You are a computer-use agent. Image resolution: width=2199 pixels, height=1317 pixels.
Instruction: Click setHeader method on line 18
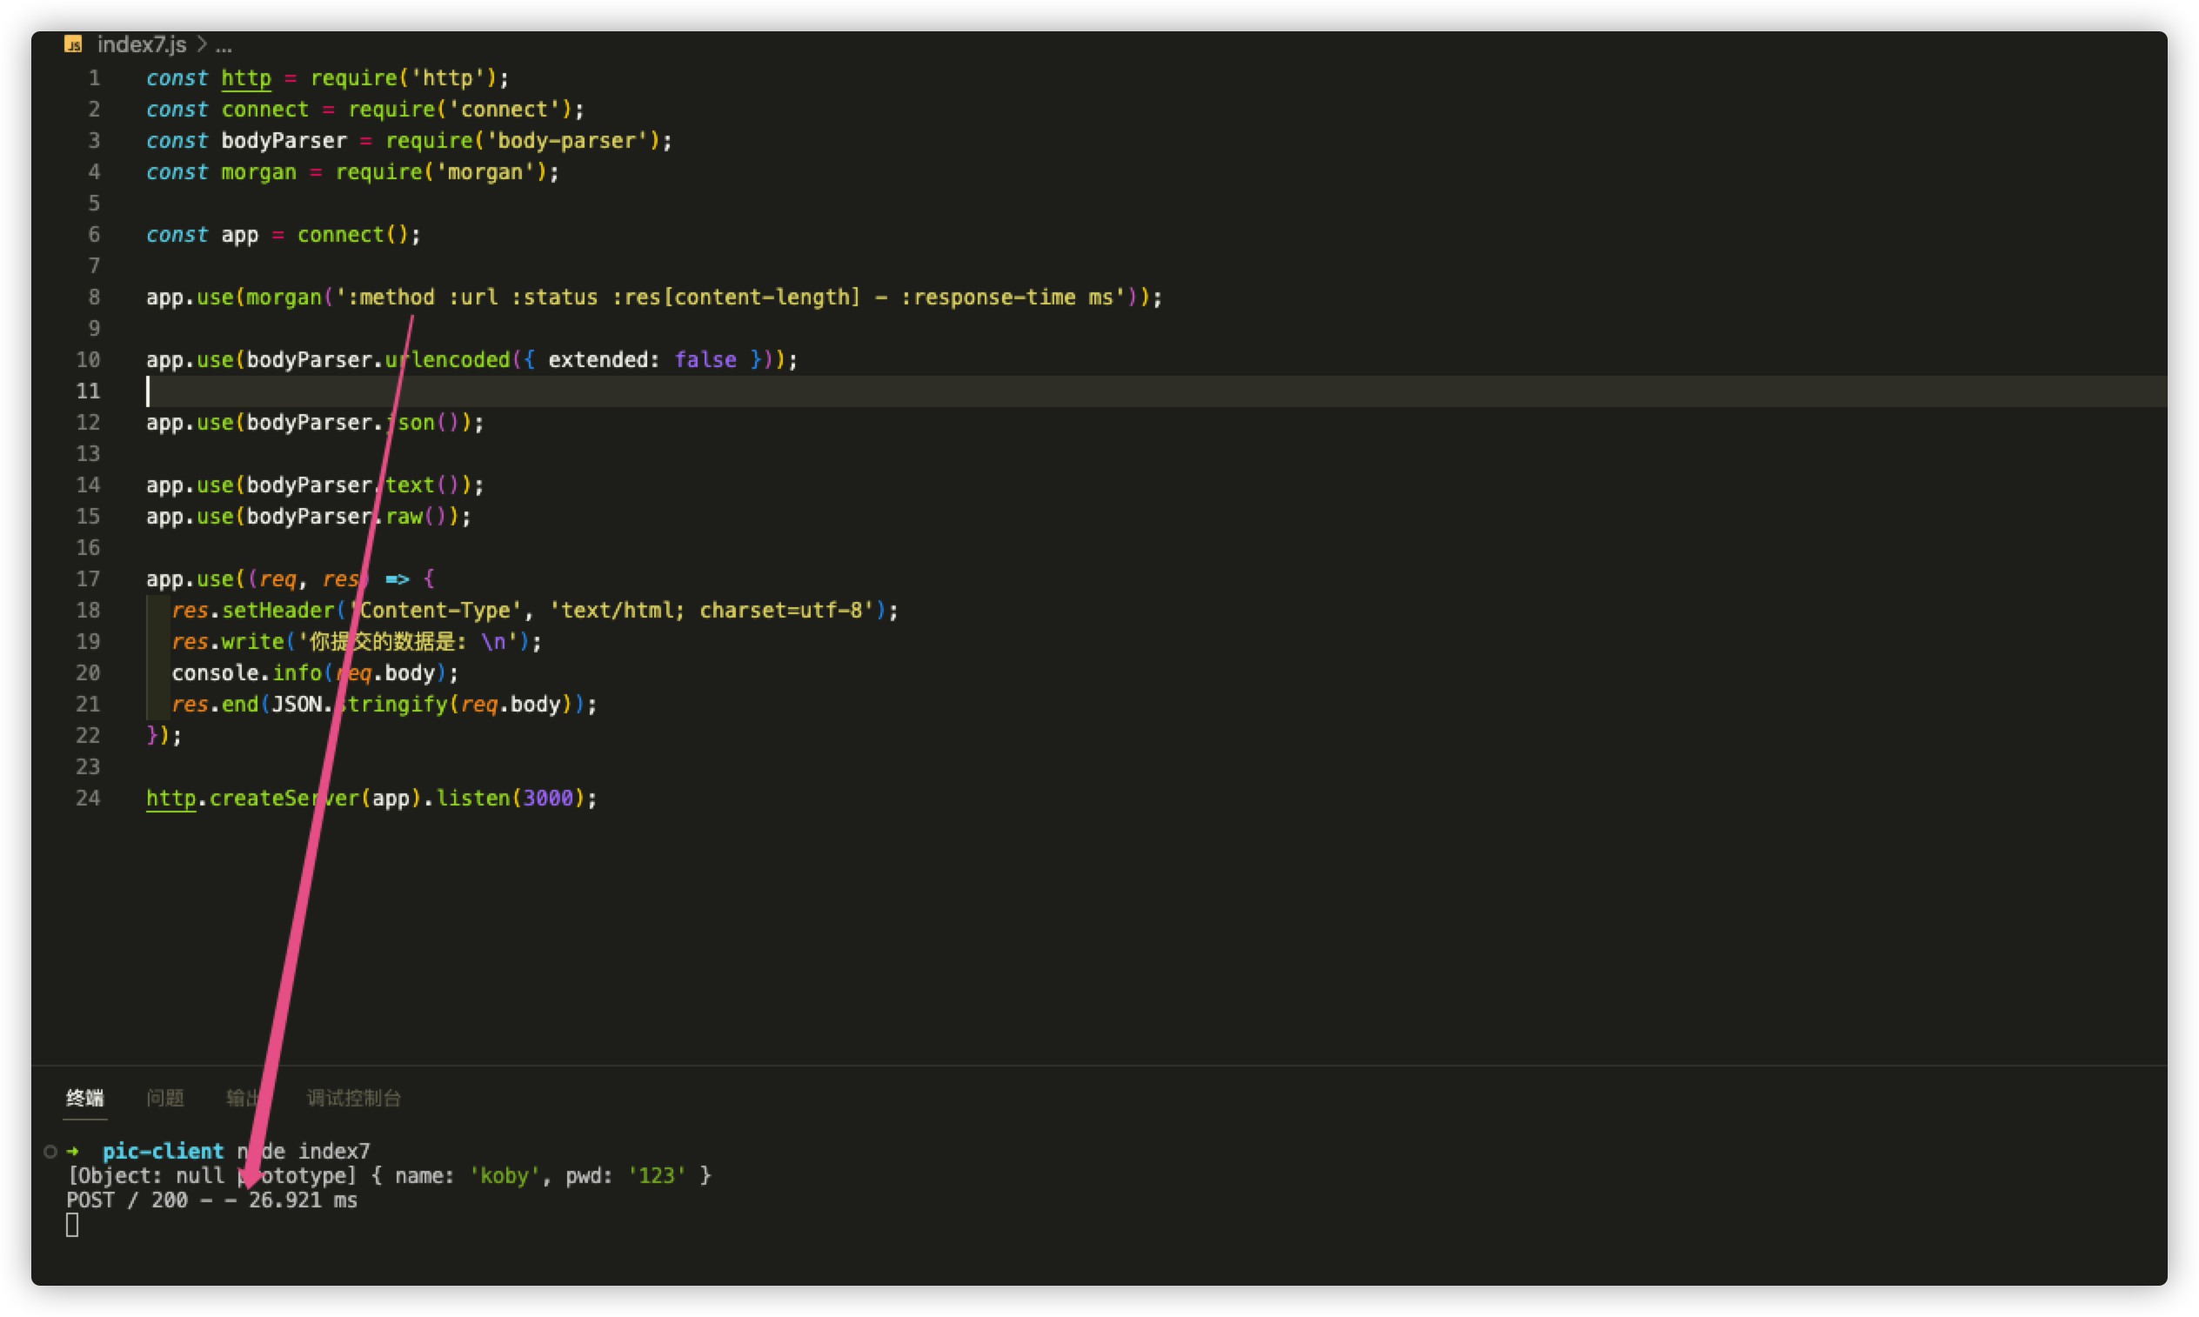277,611
